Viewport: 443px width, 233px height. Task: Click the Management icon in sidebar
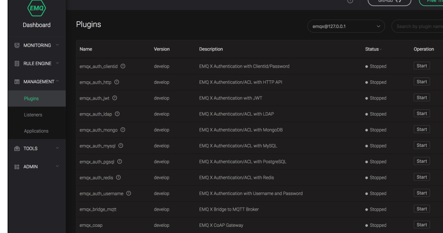coord(17,81)
